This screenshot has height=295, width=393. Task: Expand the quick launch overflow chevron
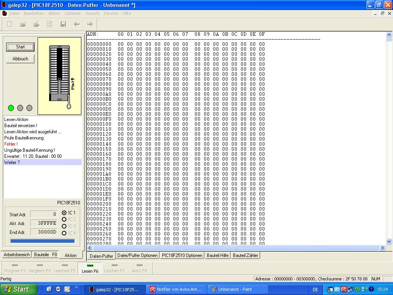(76, 287)
